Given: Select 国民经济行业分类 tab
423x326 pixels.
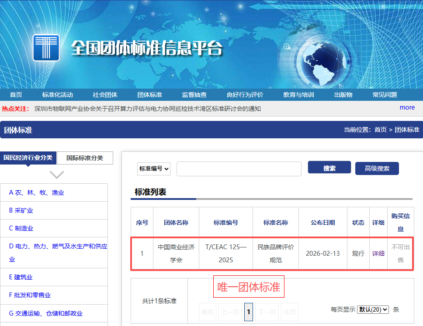Looking at the screenshot, I should tap(28, 158).
